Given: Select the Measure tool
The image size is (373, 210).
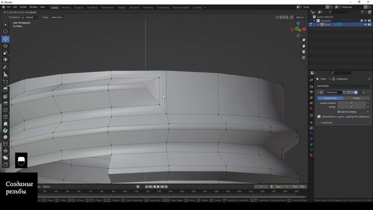Looking at the screenshot, I should coord(5,74).
